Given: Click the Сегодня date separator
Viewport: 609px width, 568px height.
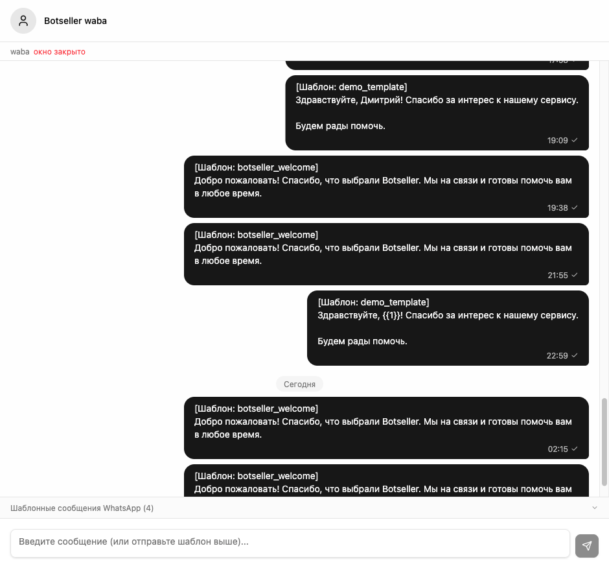Looking at the screenshot, I should (x=299, y=384).
